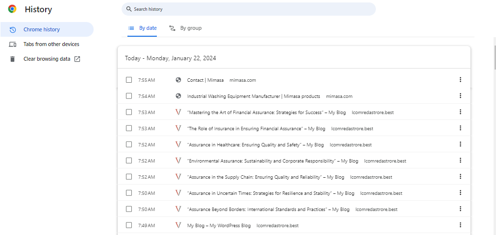Check the box for Contact | Mimasa entry
The height and width of the screenshot is (235, 496).
[x=129, y=80]
